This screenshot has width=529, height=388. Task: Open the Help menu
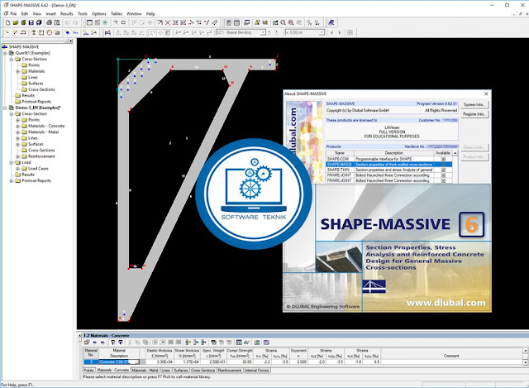point(150,14)
